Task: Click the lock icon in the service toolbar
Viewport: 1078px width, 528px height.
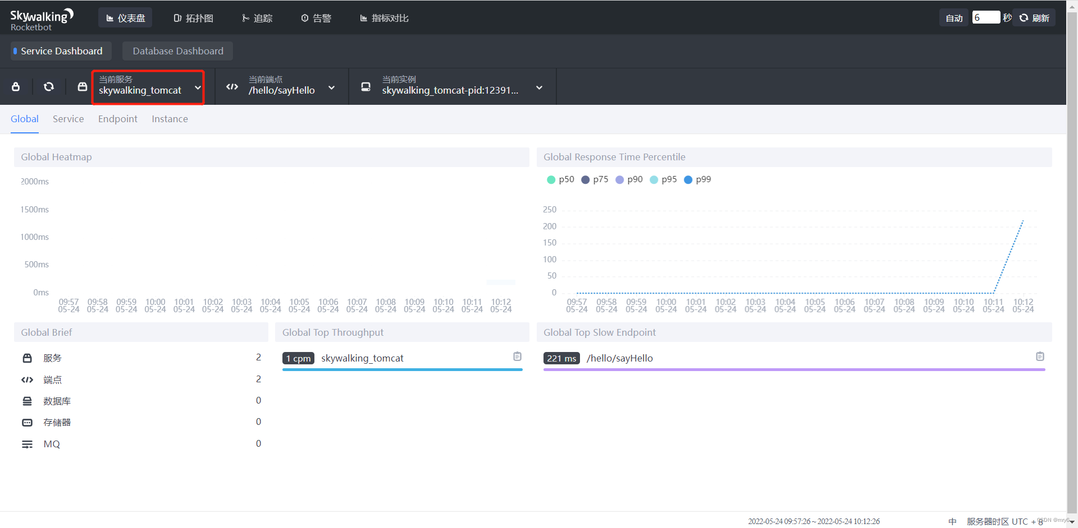Action: pos(16,87)
